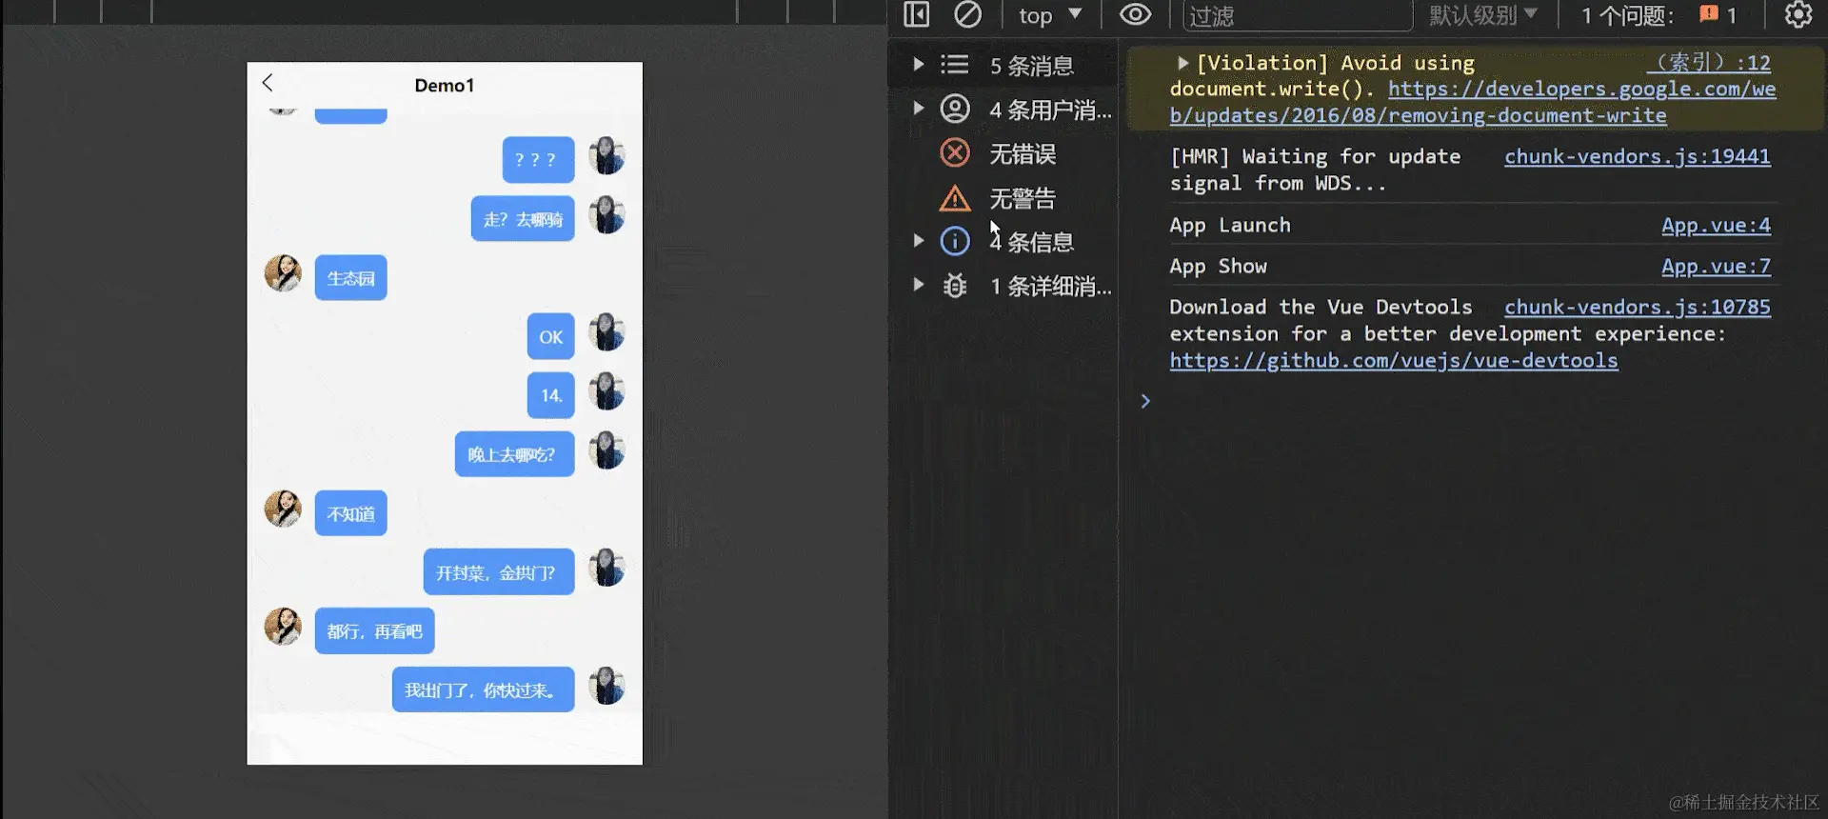Click avatar next to 我出门了 message

coord(606,686)
